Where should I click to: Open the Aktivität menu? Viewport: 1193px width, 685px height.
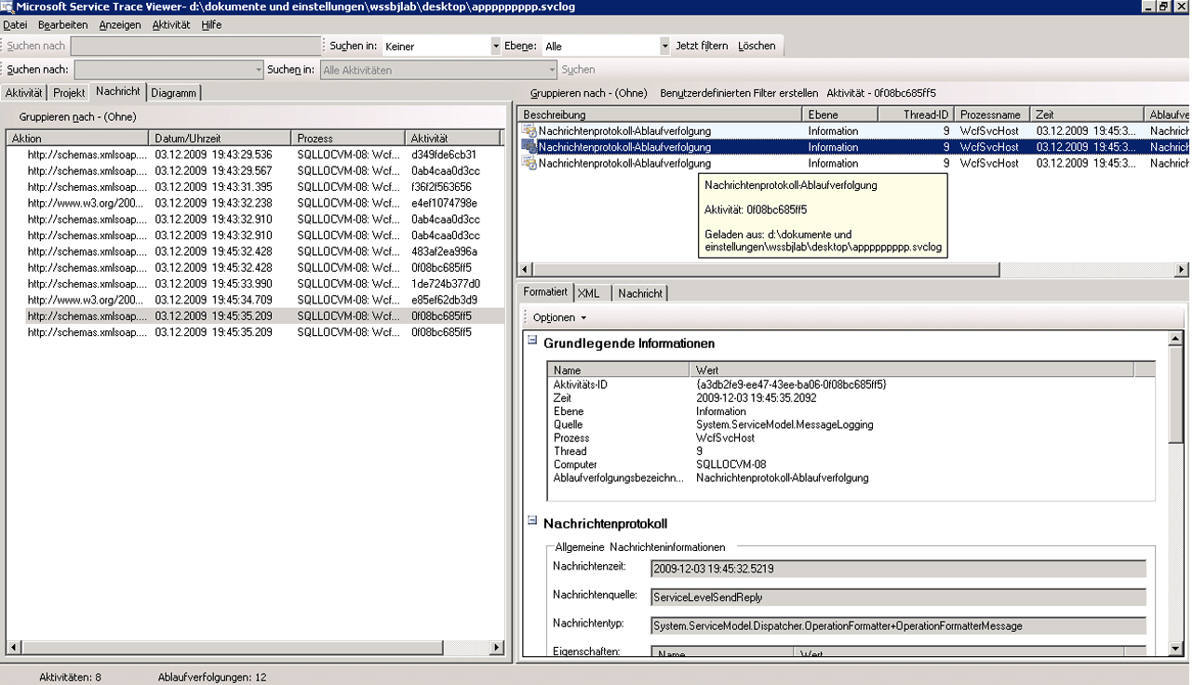pyautogui.click(x=171, y=25)
